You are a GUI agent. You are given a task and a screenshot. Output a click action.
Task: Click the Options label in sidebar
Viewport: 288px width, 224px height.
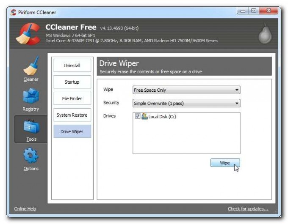(31, 169)
